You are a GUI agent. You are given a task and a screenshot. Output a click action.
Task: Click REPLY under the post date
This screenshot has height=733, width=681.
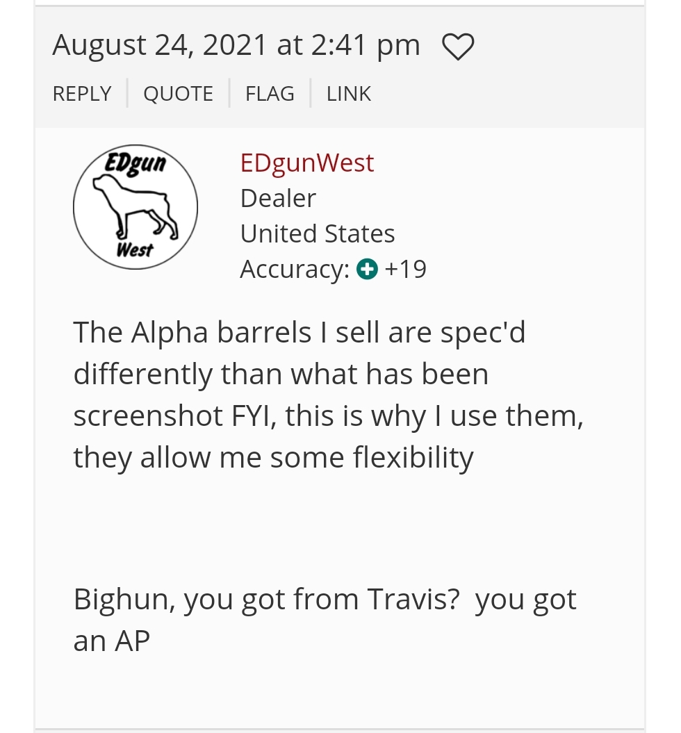tap(82, 94)
